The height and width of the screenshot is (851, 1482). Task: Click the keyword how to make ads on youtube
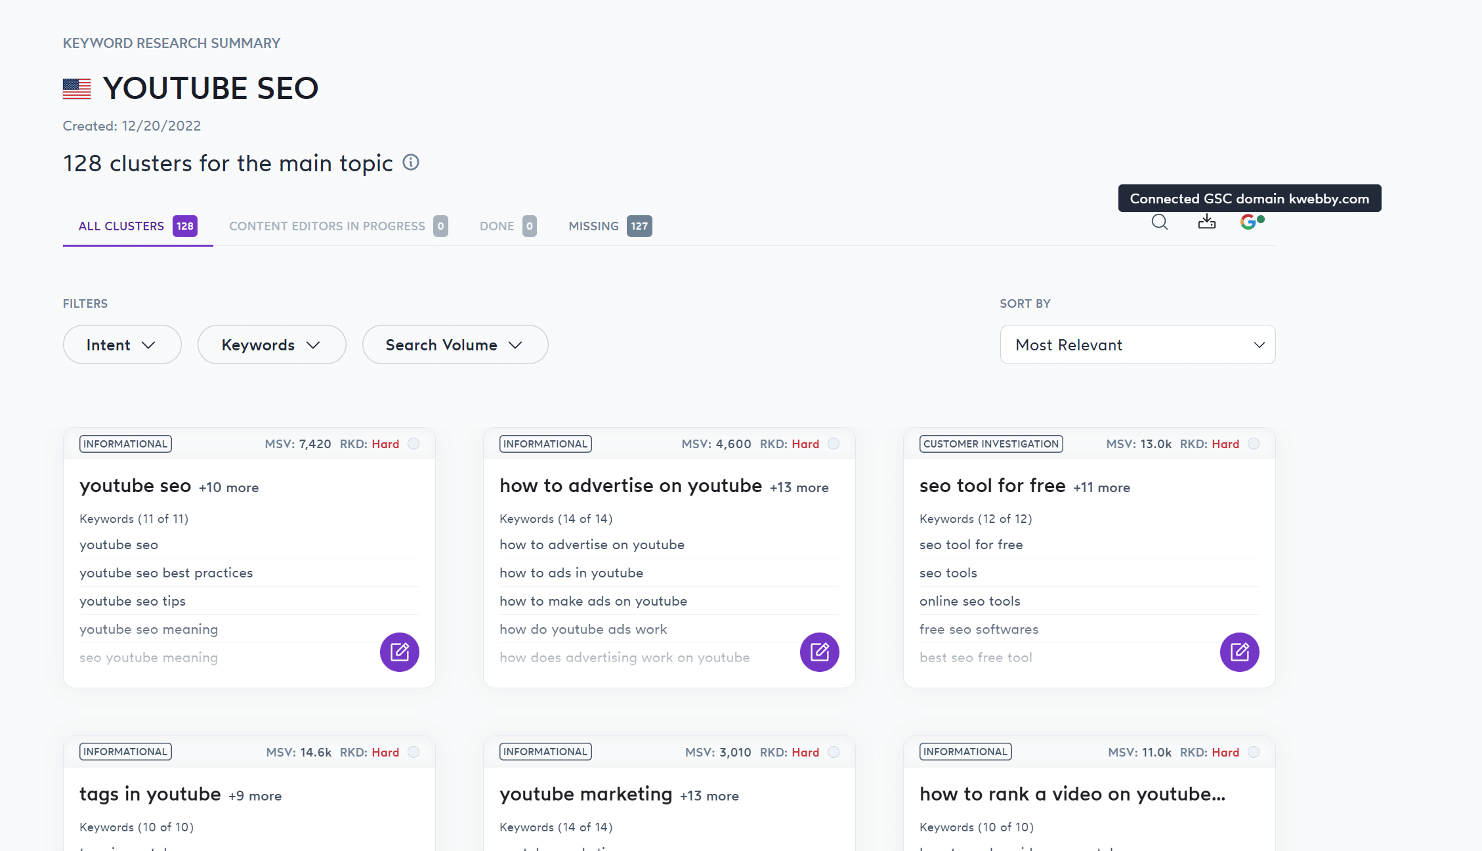(593, 601)
